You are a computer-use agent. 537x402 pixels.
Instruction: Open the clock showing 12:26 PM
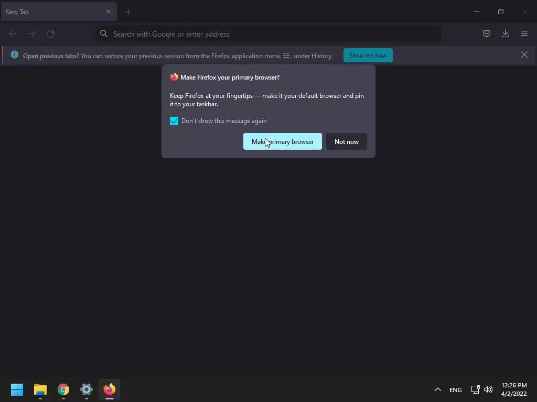tap(514, 389)
